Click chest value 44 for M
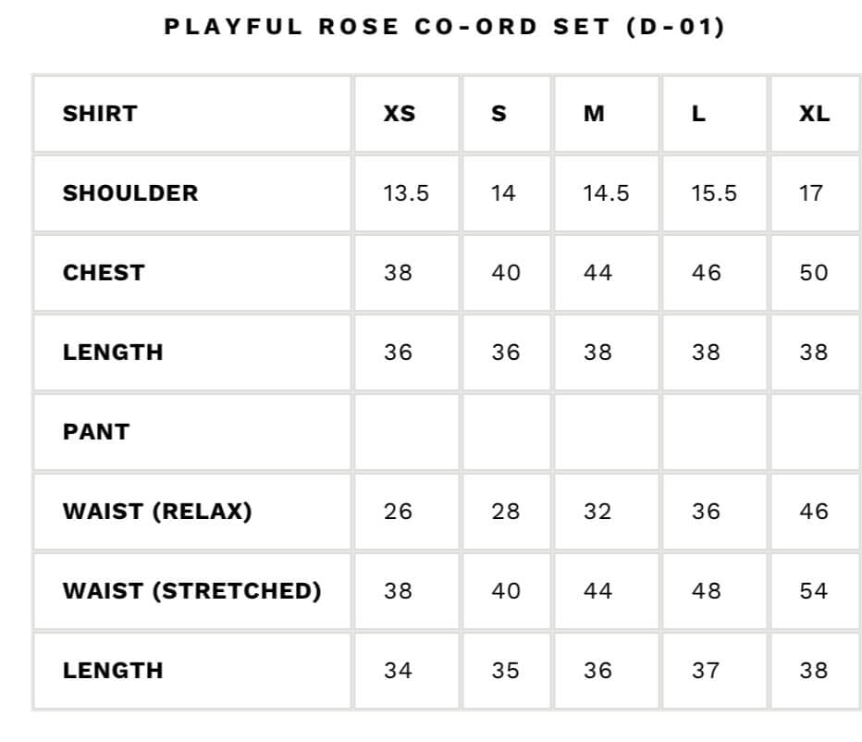The image size is (862, 742). pos(597,273)
